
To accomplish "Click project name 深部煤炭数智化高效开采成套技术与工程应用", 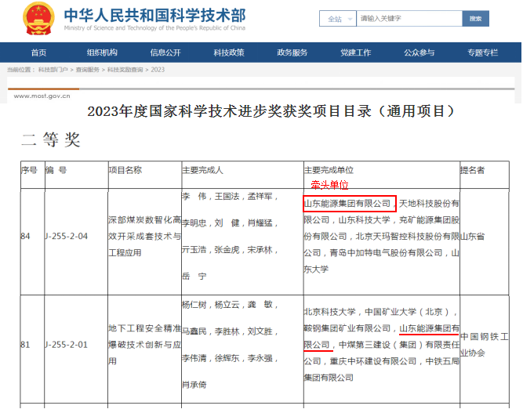I will click(144, 237).
